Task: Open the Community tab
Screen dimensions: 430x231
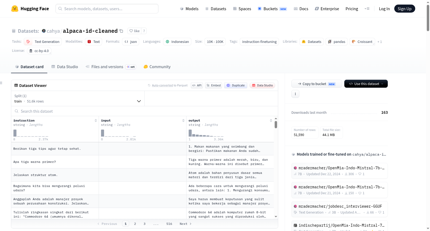Action: [157, 67]
